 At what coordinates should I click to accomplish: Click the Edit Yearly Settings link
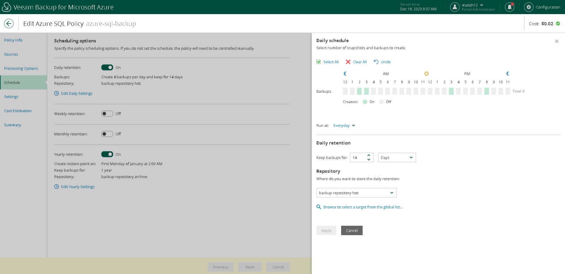[78, 187]
